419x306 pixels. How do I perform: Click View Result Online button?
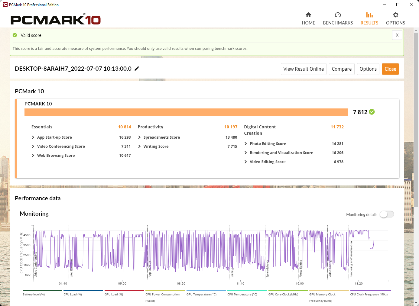pyautogui.click(x=304, y=69)
